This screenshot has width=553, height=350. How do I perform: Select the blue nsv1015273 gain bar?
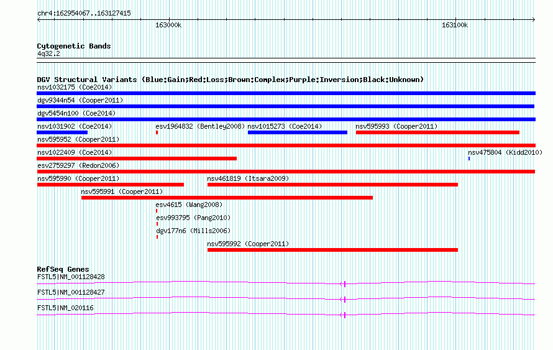[297, 132]
